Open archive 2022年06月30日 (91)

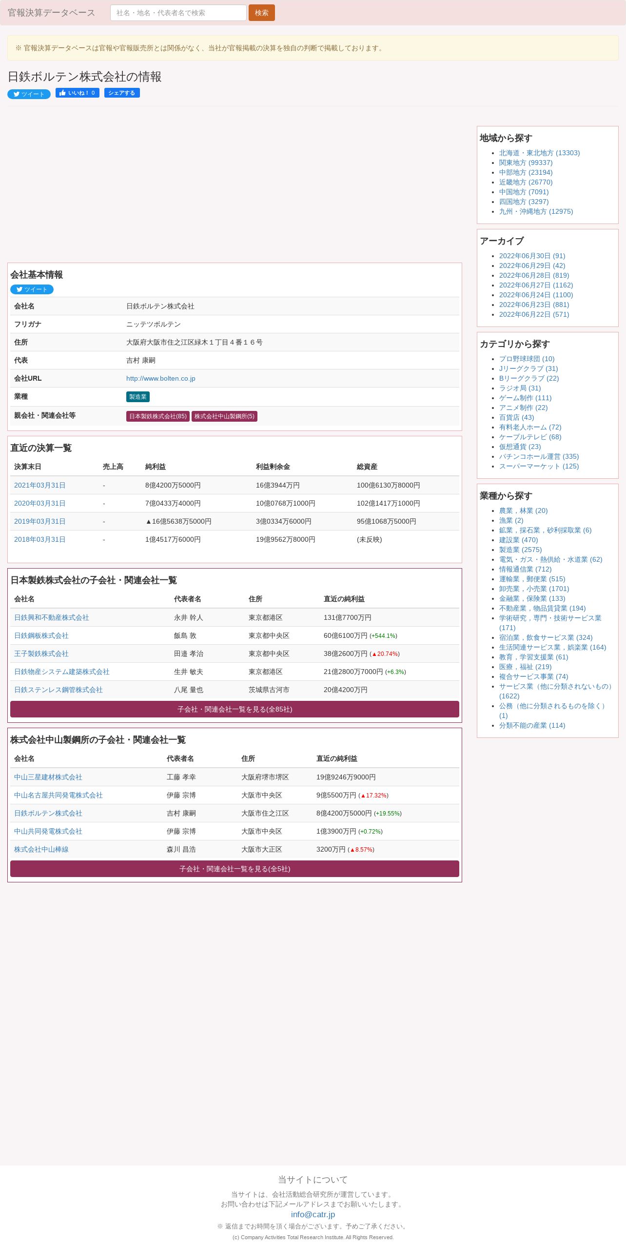point(532,256)
